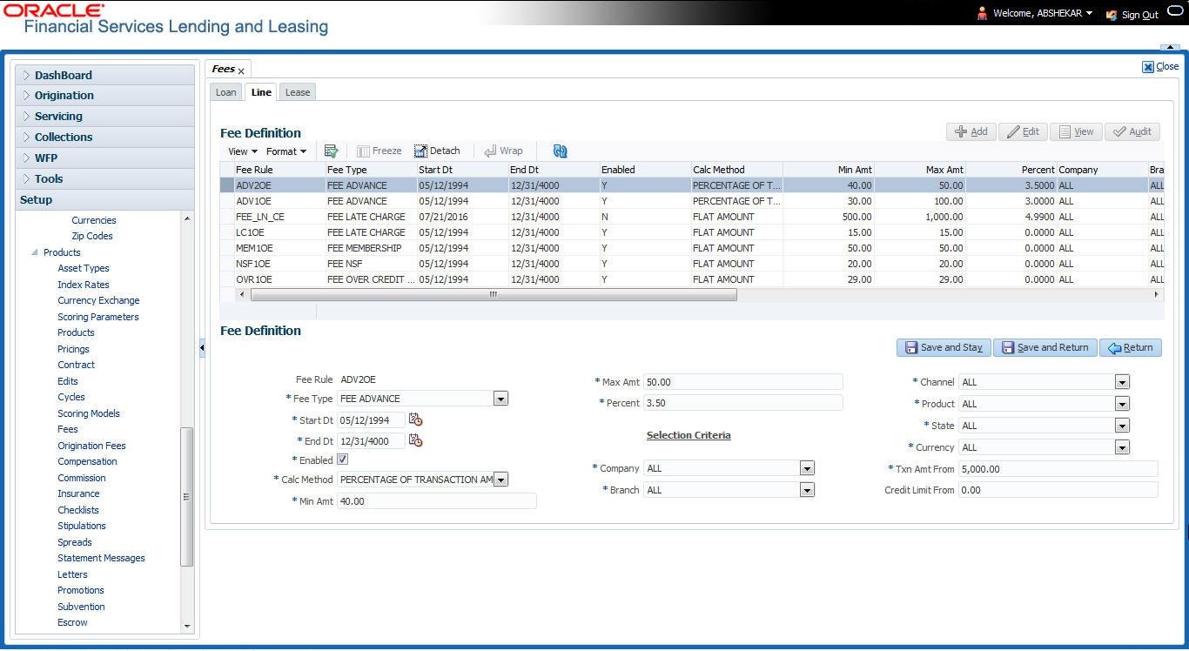Click the table scroll-right arrow

pos(1157,294)
